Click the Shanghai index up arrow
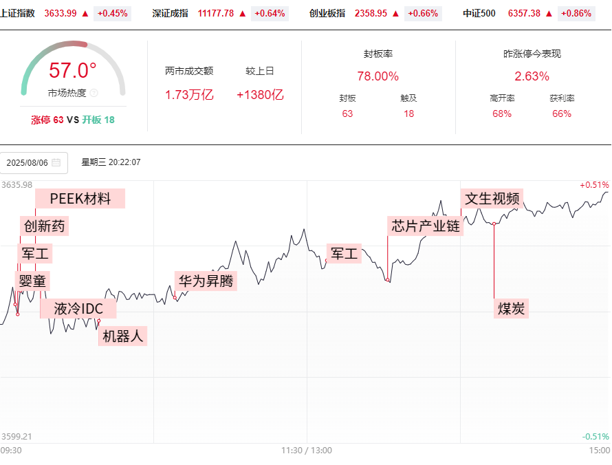612x465 pixels. tap(85, 14)
